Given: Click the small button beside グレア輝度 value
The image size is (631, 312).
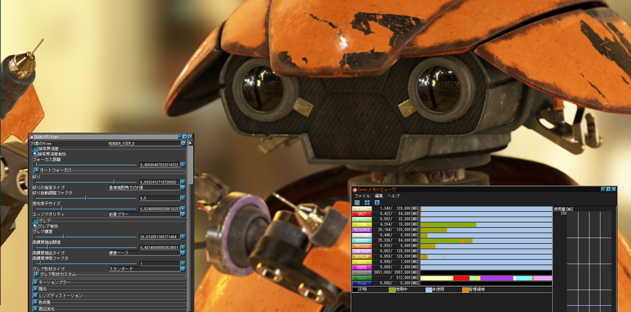Looking at the screenshot, I should click(182, 237).
